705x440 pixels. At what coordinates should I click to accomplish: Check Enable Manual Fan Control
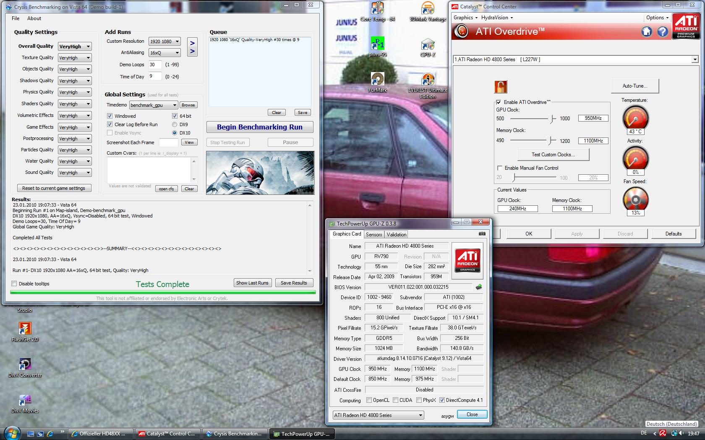point(499,168)
